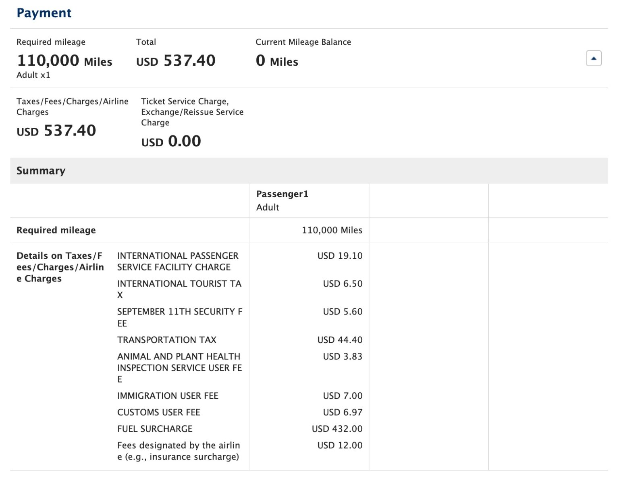This screenshot has width=619, height=487.
Task: Select the INTERNATIONAL PASSENGER SERVICE FACILITY CHARGE entry
Action: [x=177, y=261]
